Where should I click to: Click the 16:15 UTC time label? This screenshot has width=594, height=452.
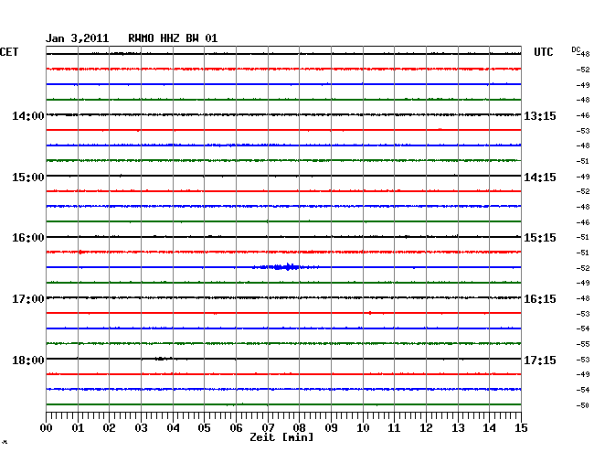(x=540, y=299)
